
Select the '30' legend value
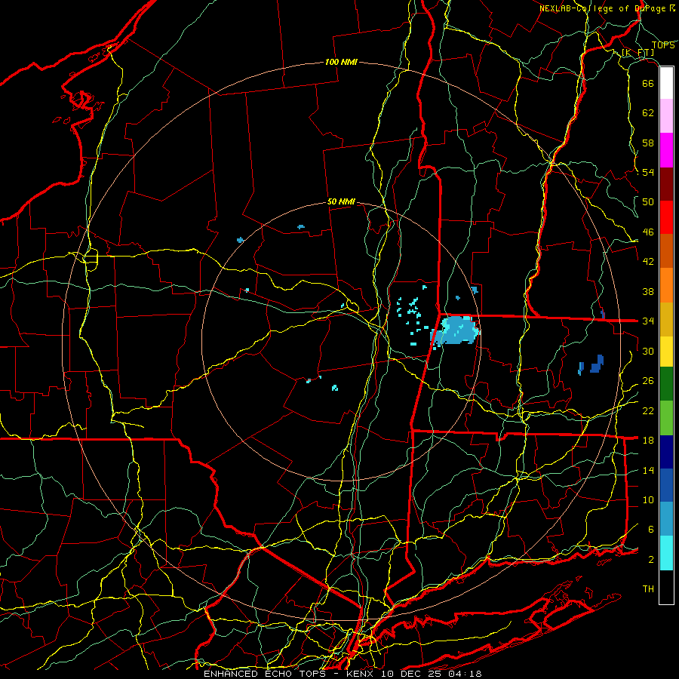pos(648,351)
